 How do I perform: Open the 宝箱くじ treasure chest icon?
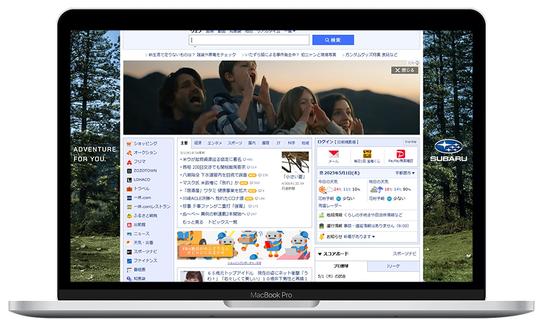pos(367,153)
